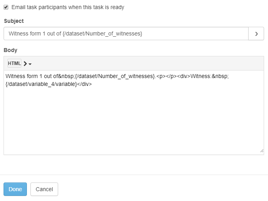
Task: Place cursor on {/dataset/variable_4/variable} in Body
Action: pyautogui.click(x=41, y=84)
